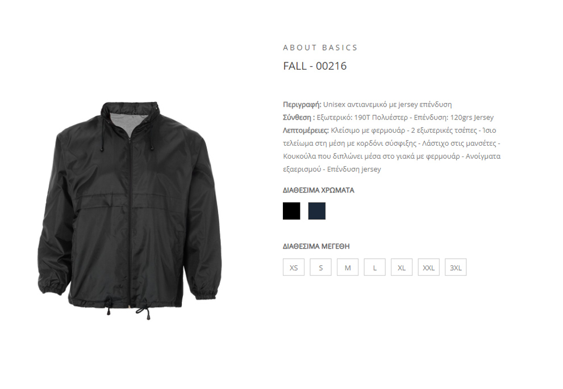563x389 pixels.
Task: Pick size M
Action: coord(348,267)
